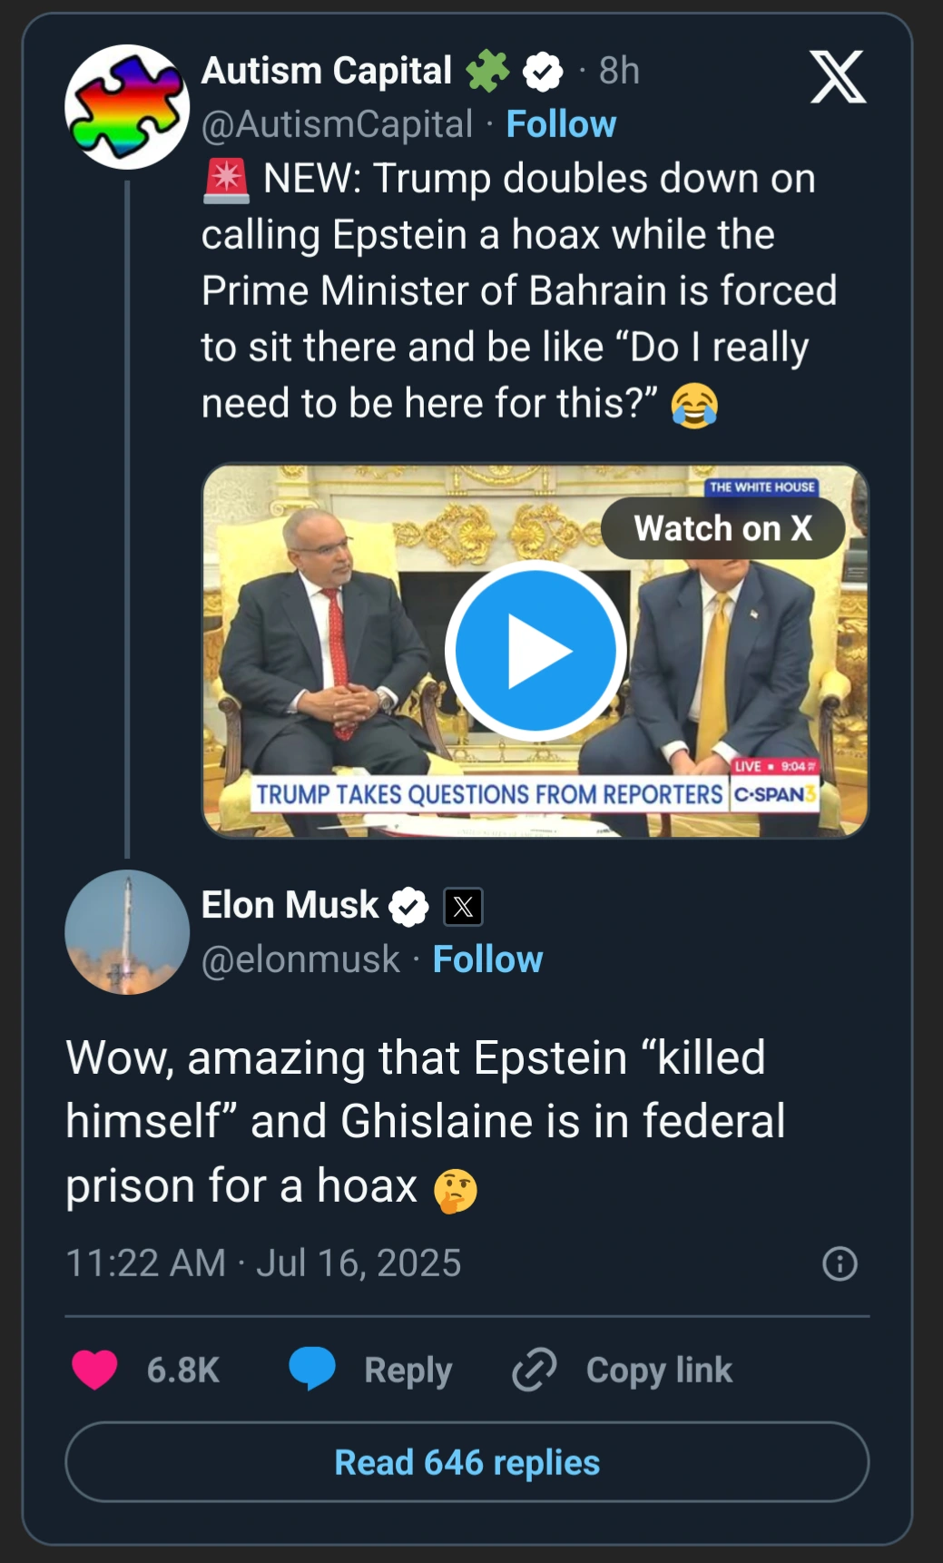Open Read 646 replies

[x=467, y=1462]
